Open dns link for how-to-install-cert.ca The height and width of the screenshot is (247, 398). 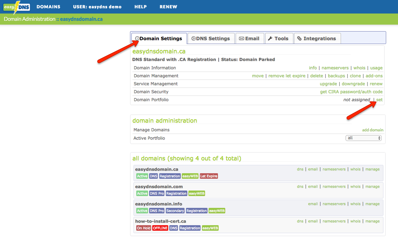click(300, 221)
